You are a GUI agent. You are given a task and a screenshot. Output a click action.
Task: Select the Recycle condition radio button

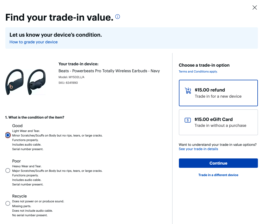click(8, 204)
